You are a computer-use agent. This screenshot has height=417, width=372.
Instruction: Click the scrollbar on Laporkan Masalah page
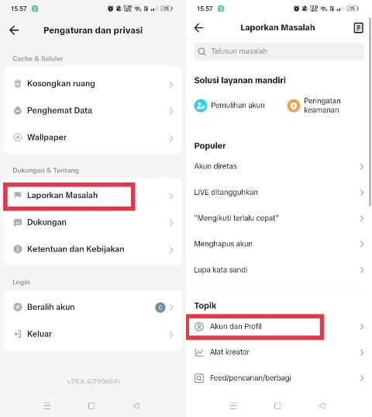(370, 112)
